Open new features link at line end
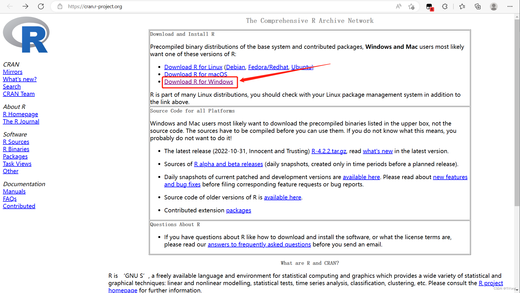 click(x=450, y=177)
